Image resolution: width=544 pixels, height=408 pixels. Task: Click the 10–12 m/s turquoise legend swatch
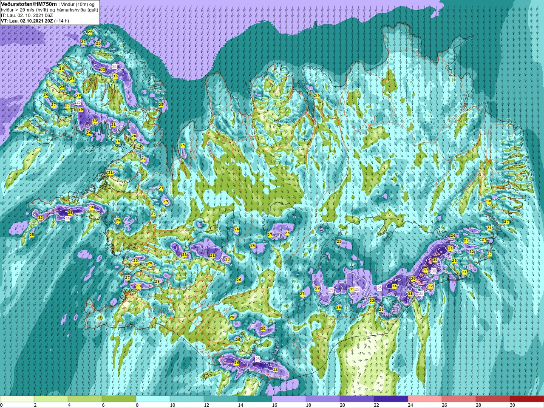(187, 399)
